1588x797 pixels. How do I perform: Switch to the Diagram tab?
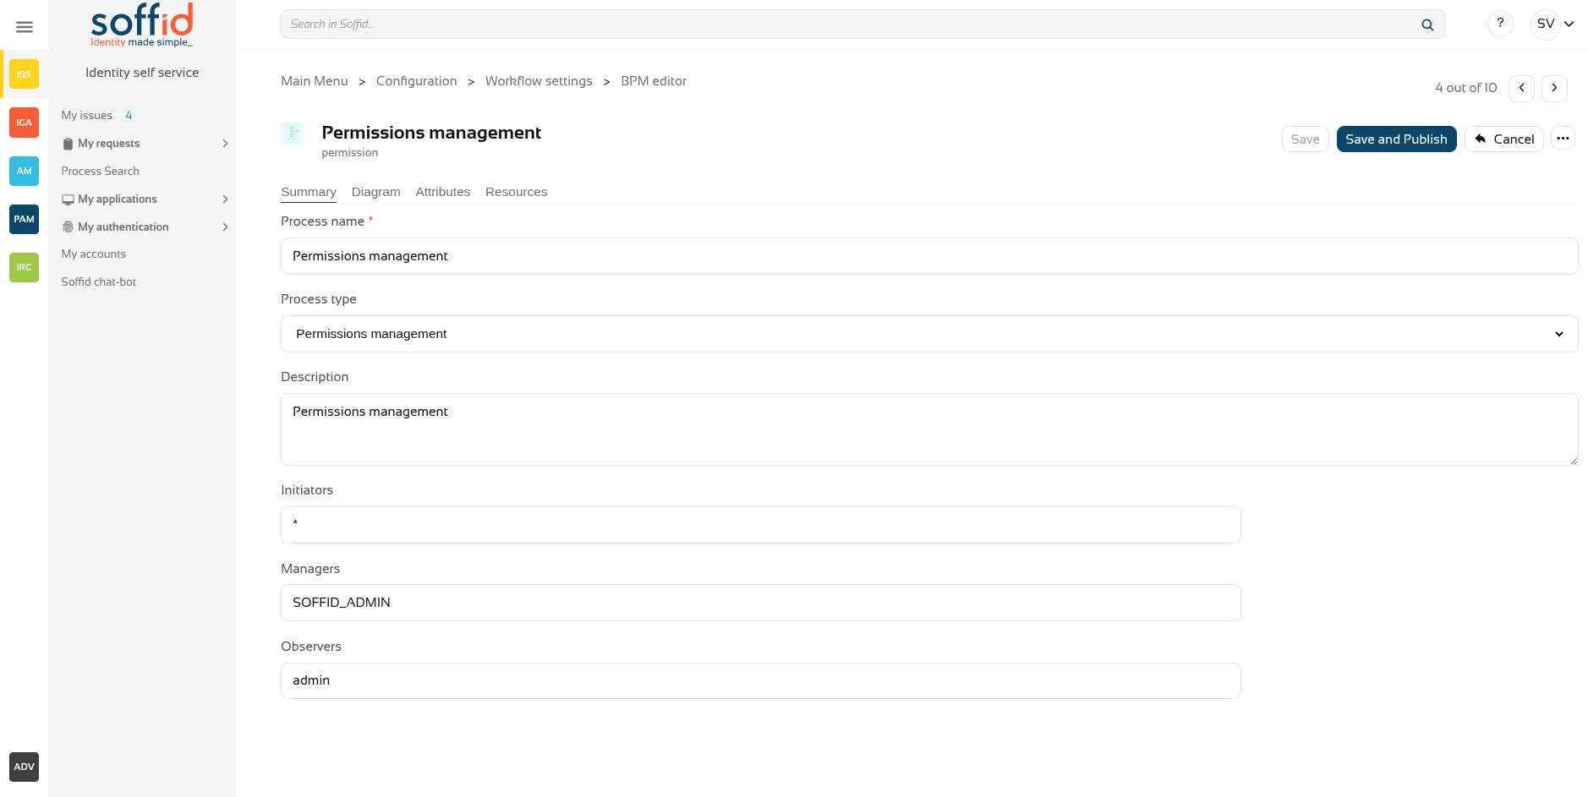point(375,192)
